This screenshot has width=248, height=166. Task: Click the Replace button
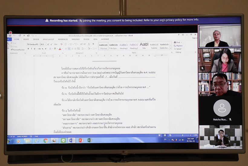(179, 46)
